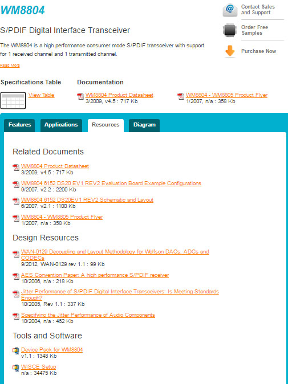The image size is (288, 384).
Task: Click PDF icon beside top Product Flyer link
Action: (181, 96)
